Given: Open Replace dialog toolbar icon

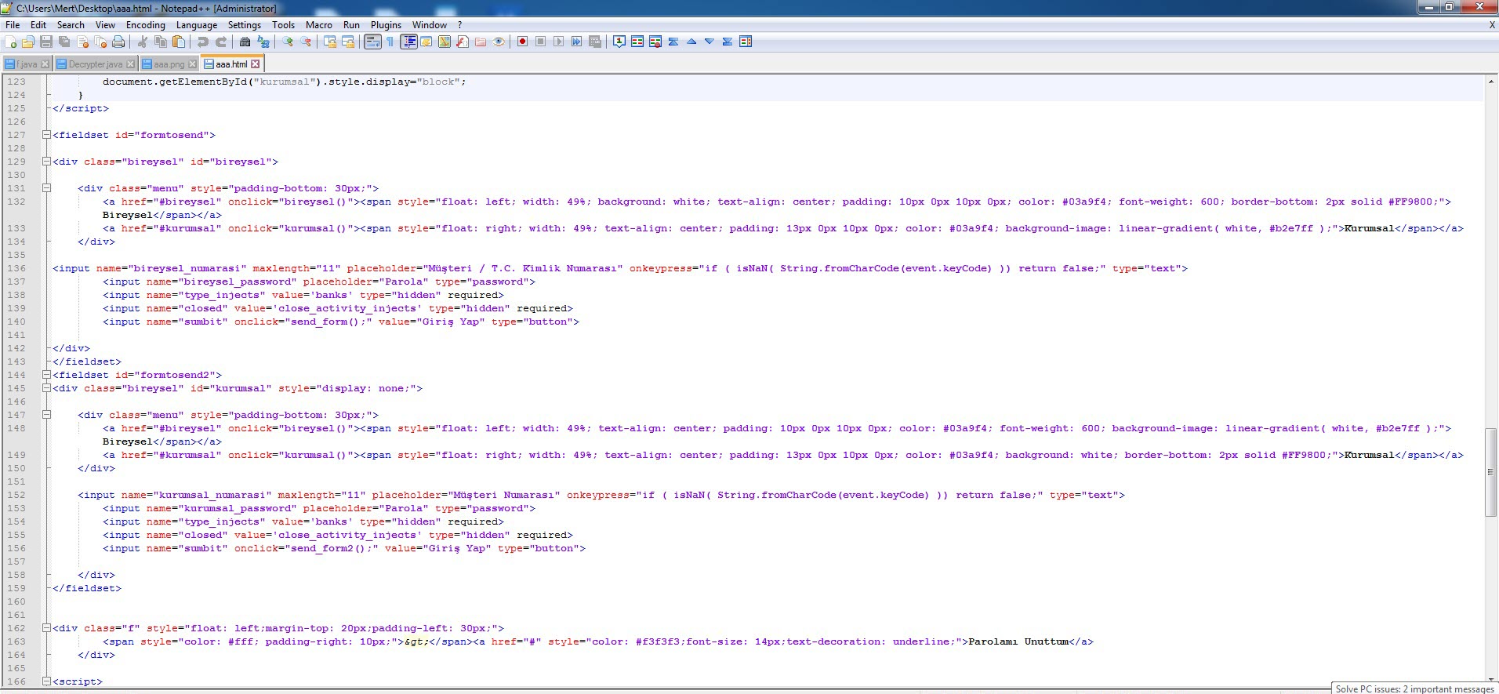Looking at the screenshot, I should coord(263,42).
